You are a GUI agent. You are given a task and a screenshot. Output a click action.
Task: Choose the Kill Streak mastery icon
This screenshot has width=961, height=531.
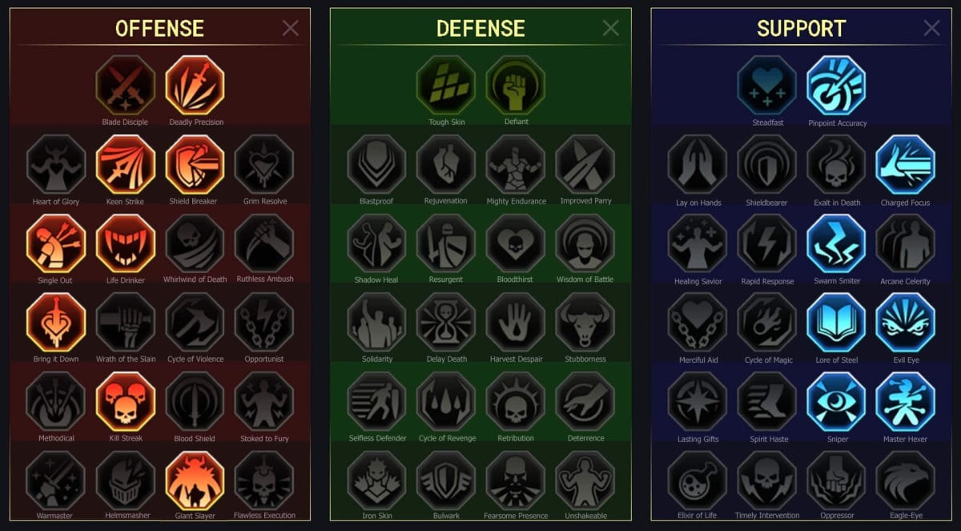click(x=126, y=401)
